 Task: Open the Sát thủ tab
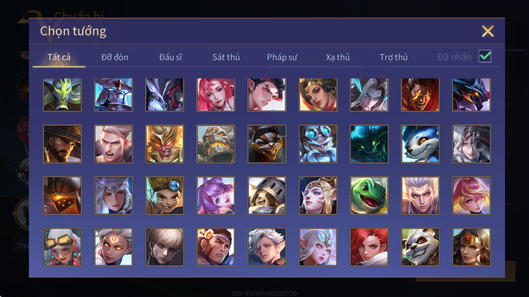point(226,57)
